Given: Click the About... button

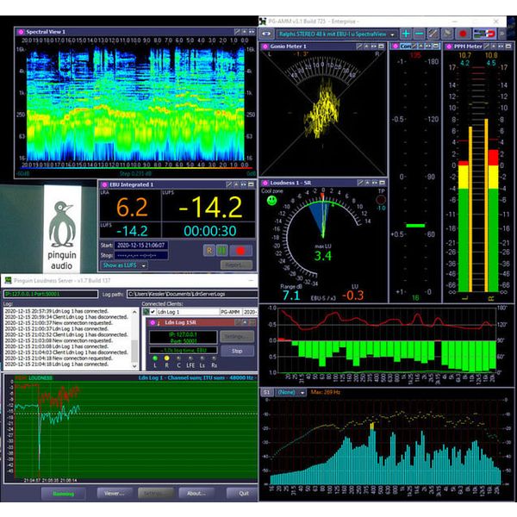Looking at the screenshot, I should coord(196,494).
